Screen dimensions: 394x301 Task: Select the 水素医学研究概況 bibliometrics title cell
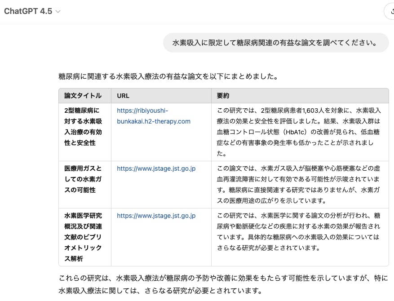click(x=83, y=237)
